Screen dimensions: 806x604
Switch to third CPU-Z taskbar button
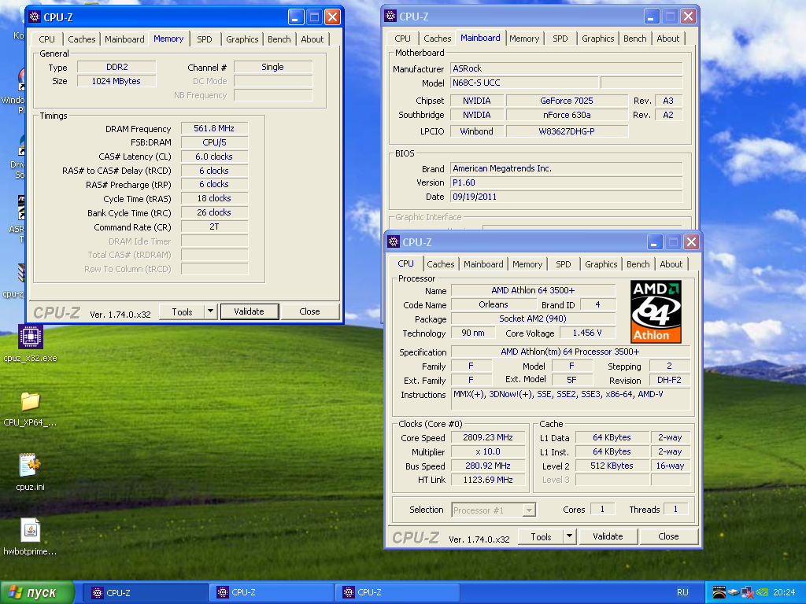[x=397, y=592]
